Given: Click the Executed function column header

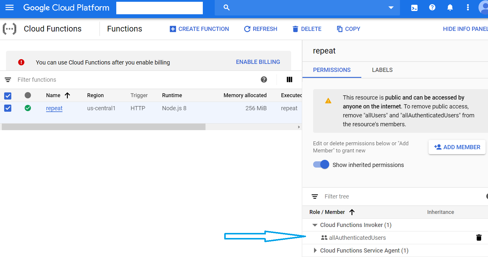Looking at the screenshot, I should [291, 95].
